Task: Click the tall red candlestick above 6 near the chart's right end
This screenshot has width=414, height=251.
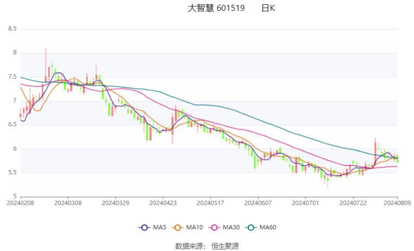Action: [375, 152]
